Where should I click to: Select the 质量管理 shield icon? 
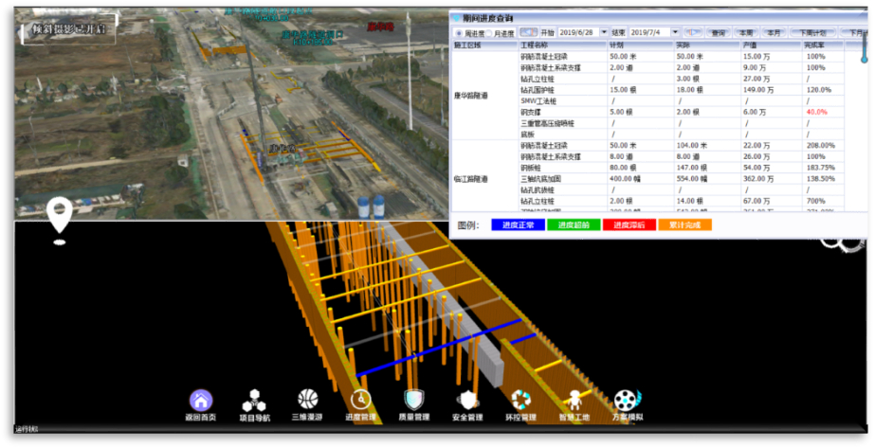(x=413, y=401)
